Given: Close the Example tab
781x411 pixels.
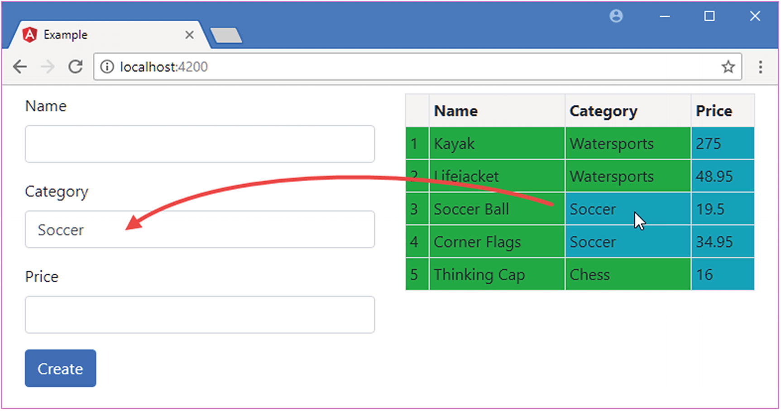Looking at the screenshot, I should (x=190, y=35).
